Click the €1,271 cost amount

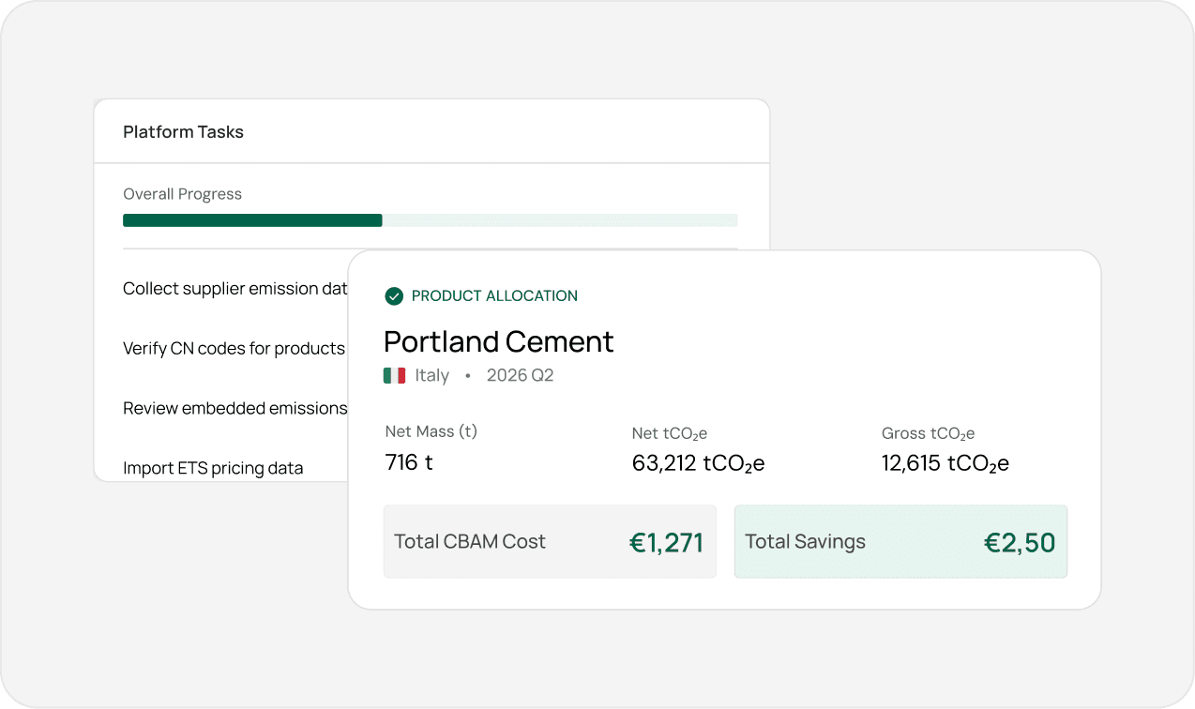coord(666,543)
